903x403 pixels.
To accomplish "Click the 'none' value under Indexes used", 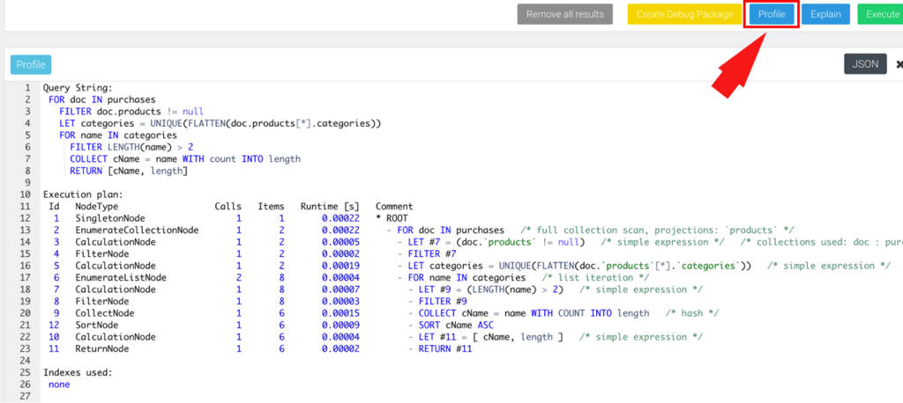I will 59,385.
